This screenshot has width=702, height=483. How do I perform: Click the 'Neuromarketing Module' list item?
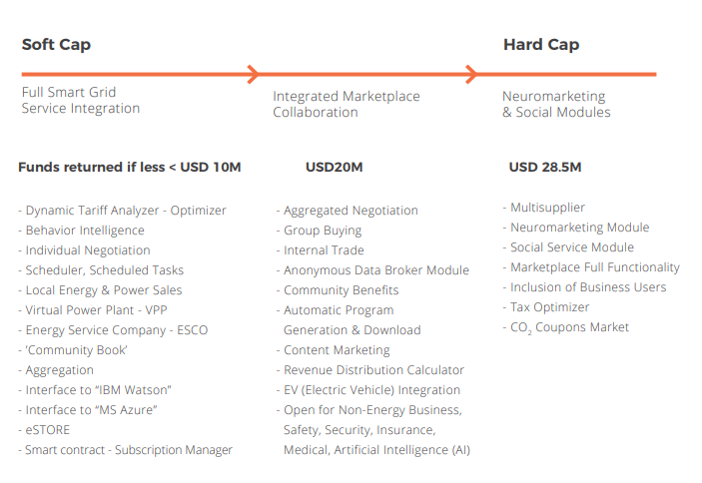click(576, 228)
